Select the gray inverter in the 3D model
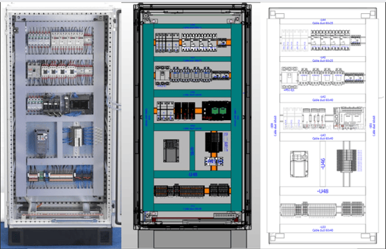This screenshot has width=386, height=249. (x=171, y=151)
